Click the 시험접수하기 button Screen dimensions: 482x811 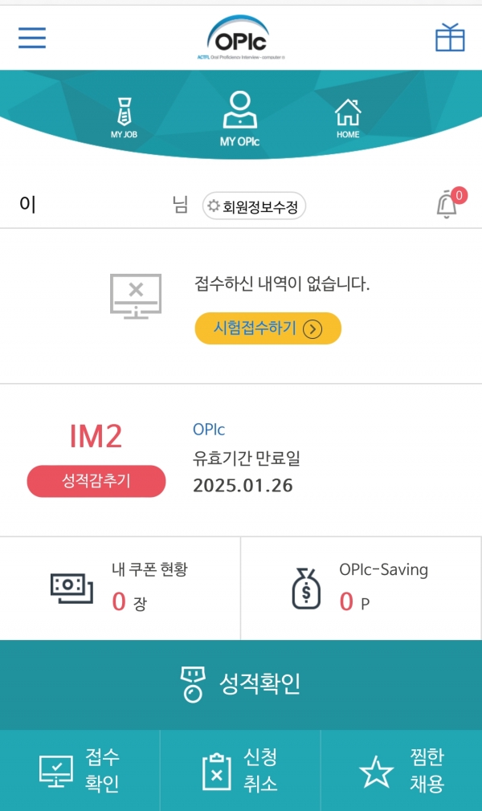[x=267, y=328]
